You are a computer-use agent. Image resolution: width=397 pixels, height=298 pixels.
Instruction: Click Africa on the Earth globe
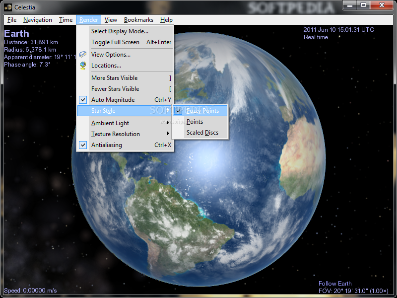[300, 157]
